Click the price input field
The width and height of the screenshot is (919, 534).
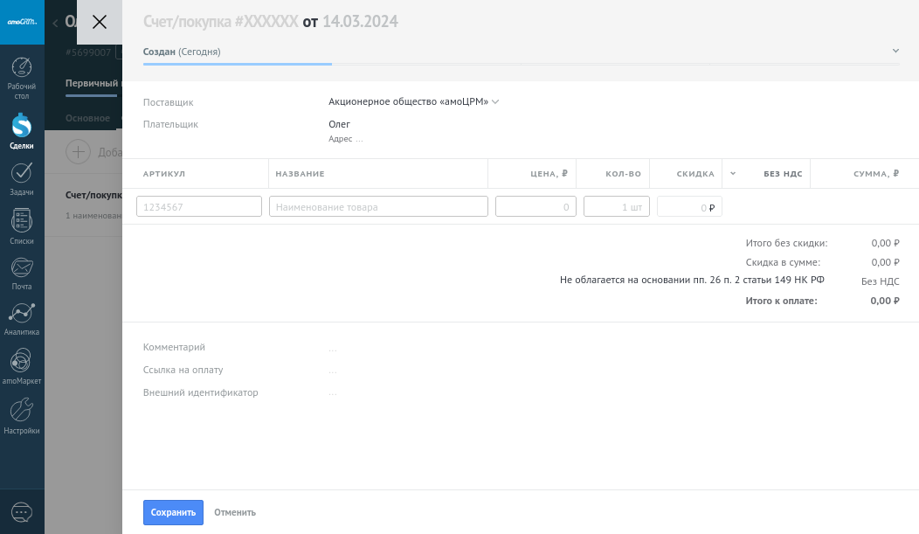coord(536,207)
